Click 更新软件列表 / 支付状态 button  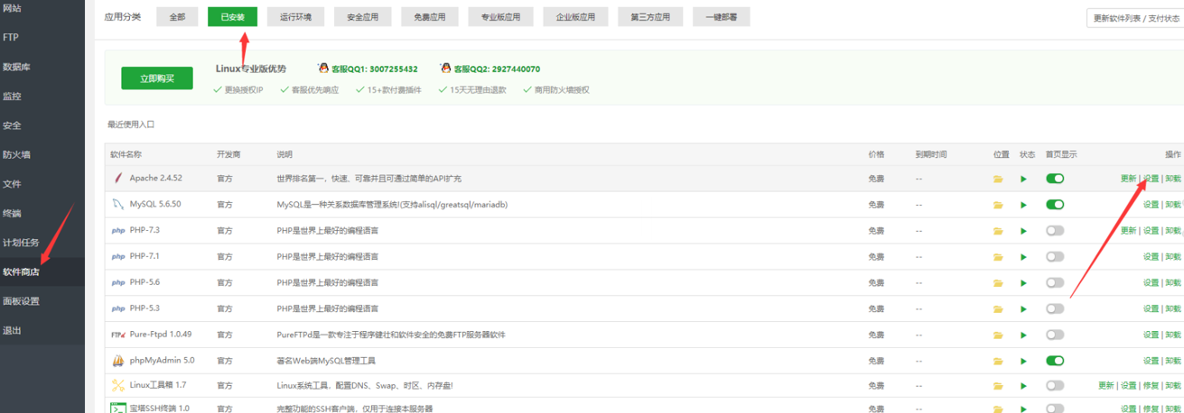1135,18
